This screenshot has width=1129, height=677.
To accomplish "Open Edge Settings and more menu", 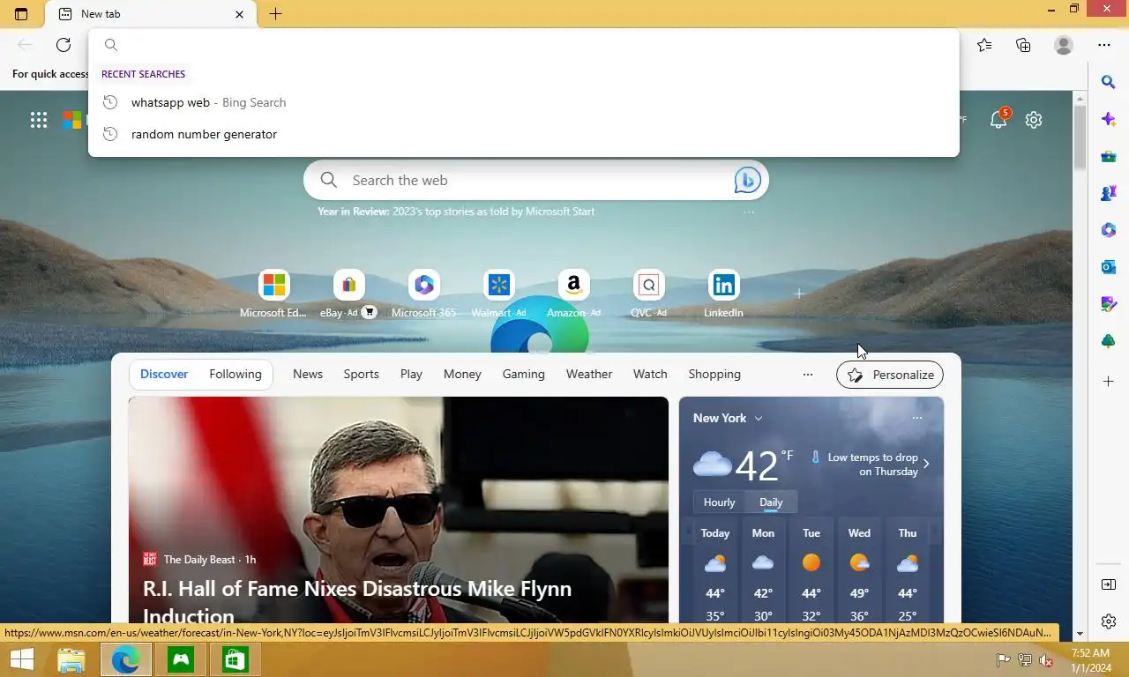I will (1104, 45).
